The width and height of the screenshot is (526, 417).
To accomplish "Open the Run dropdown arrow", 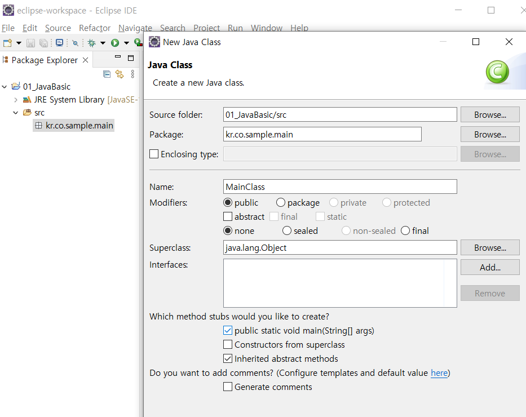I will pyautogui.click(x=126, y=43).
